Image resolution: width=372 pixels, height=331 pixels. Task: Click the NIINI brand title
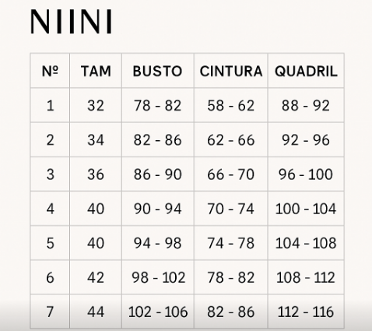[x=72, y=22]
